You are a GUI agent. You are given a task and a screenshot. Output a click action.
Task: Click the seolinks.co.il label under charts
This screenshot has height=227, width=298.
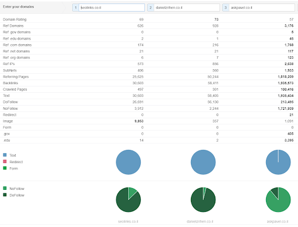click(x=128, y=221)
